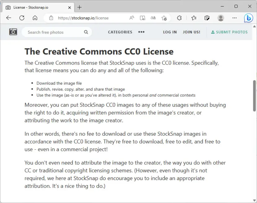Click the LOG IN link
The image size is (257, 203).
click(170, 32)
